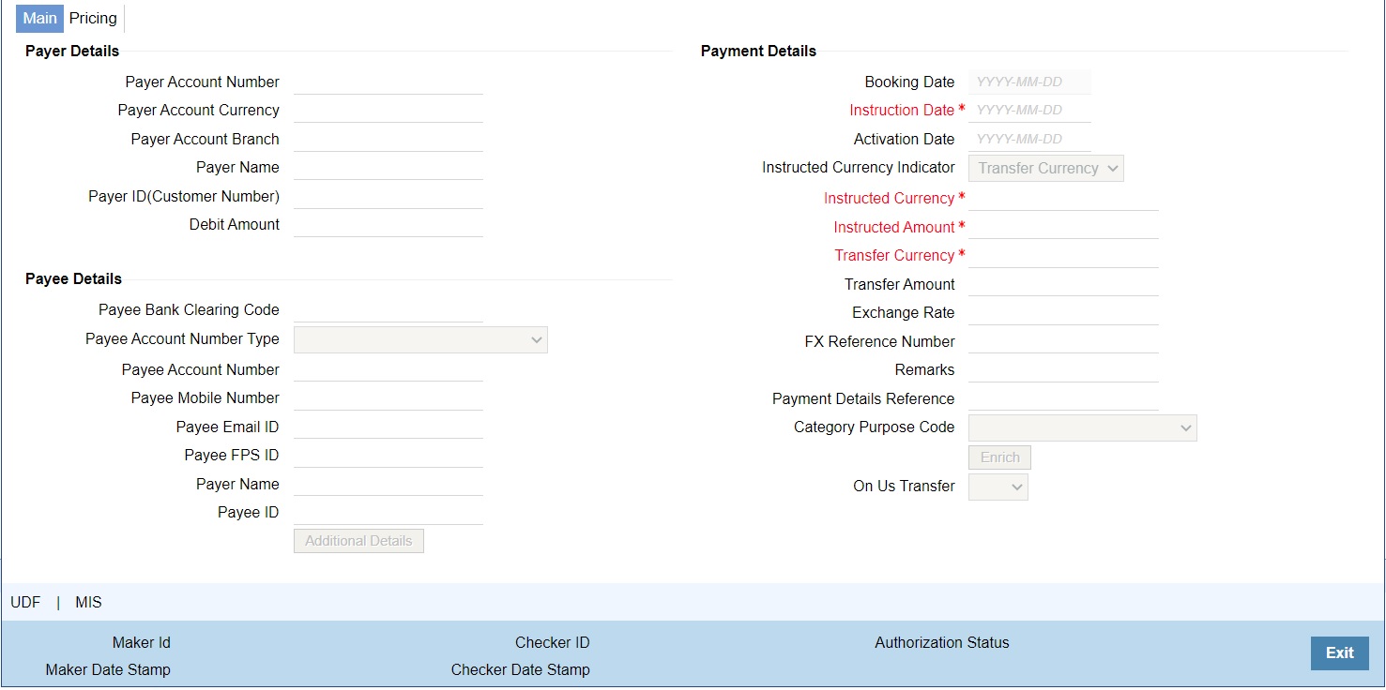Click the Payer Details section heading

click(72, 51)
